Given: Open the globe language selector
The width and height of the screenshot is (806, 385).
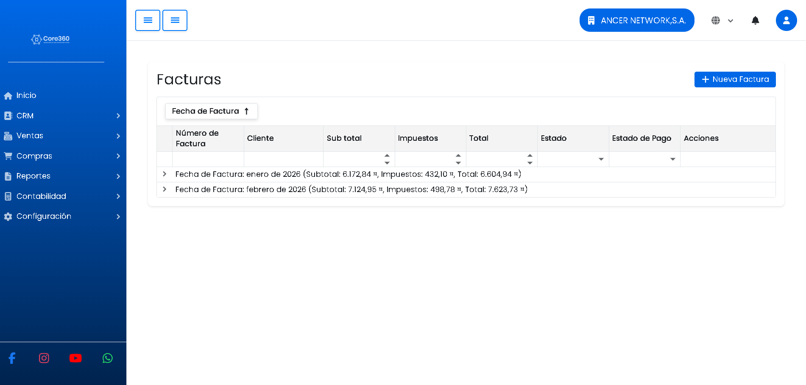Looking at the screenshot, I should click(x=722, y=20).
